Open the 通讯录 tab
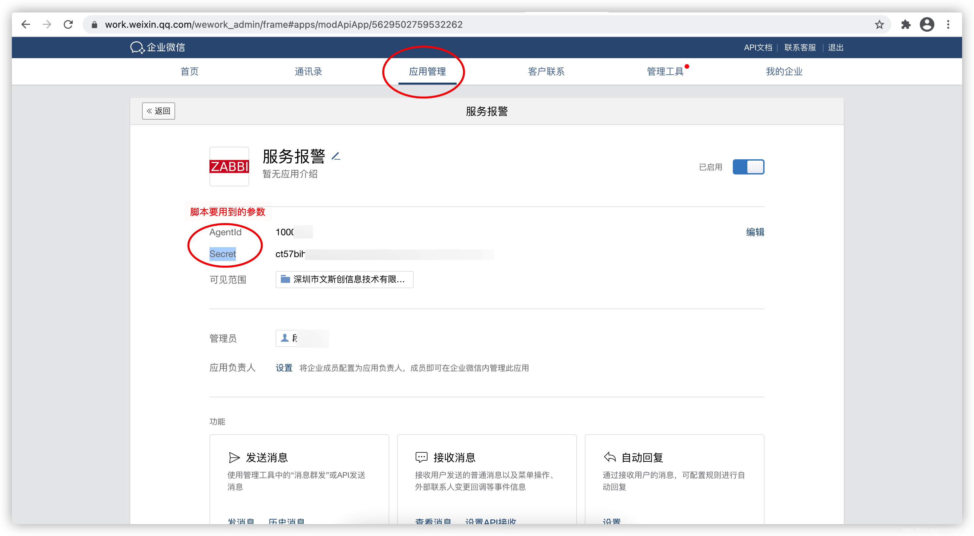Viewport: 974px width, 536px height. 308,71
